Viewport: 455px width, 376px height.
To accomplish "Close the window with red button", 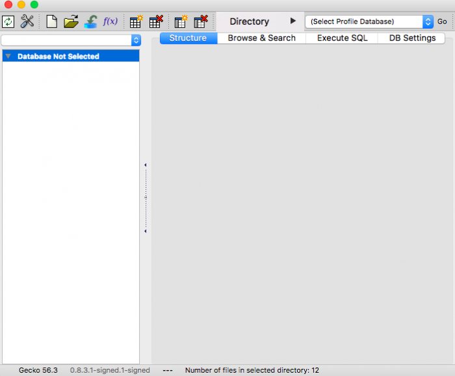I will click(x=8, y=5).
